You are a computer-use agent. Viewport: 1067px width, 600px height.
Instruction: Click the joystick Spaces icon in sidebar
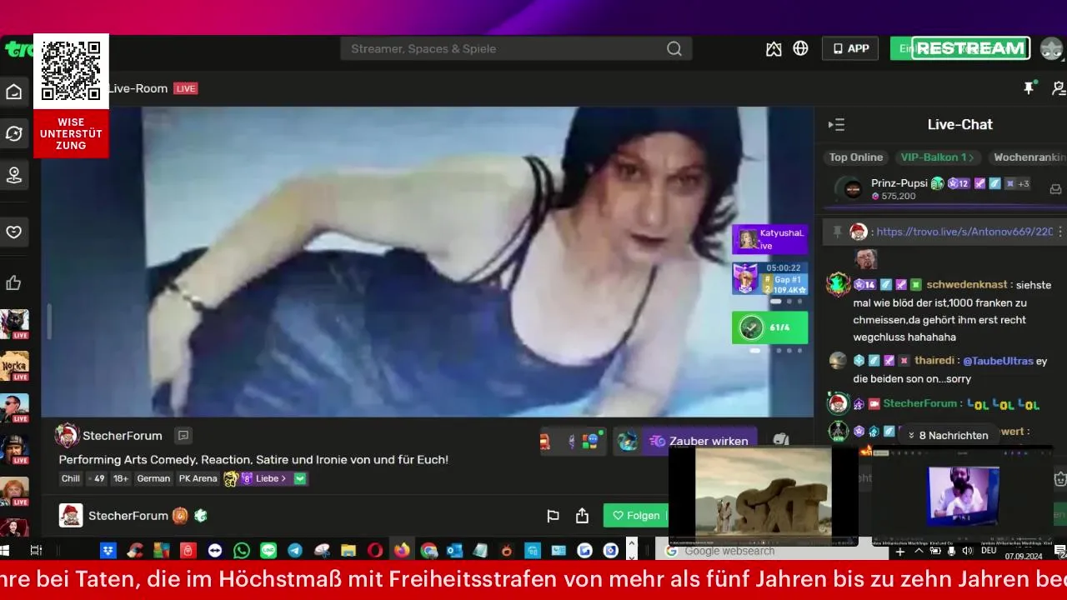point(14,175)
